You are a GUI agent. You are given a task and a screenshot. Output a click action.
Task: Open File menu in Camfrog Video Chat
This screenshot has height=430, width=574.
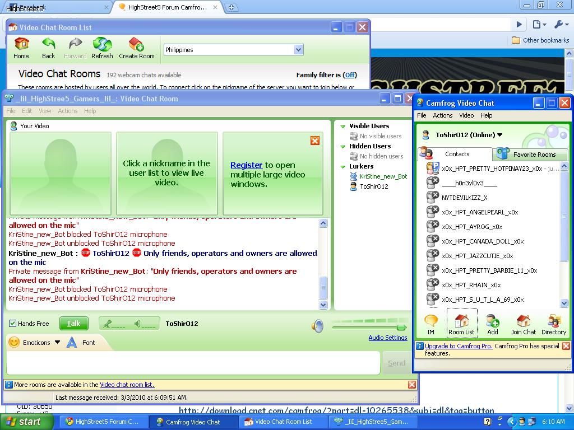(x=422, y=115)
